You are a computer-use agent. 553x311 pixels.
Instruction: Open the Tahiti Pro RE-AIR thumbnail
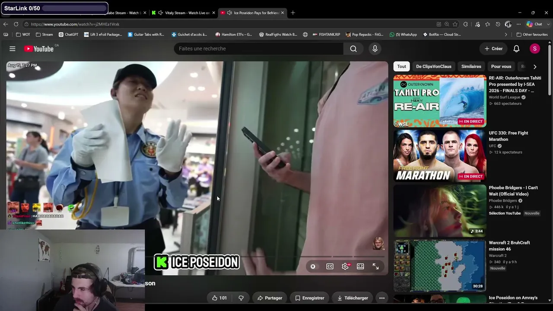[x=440, y=101]
